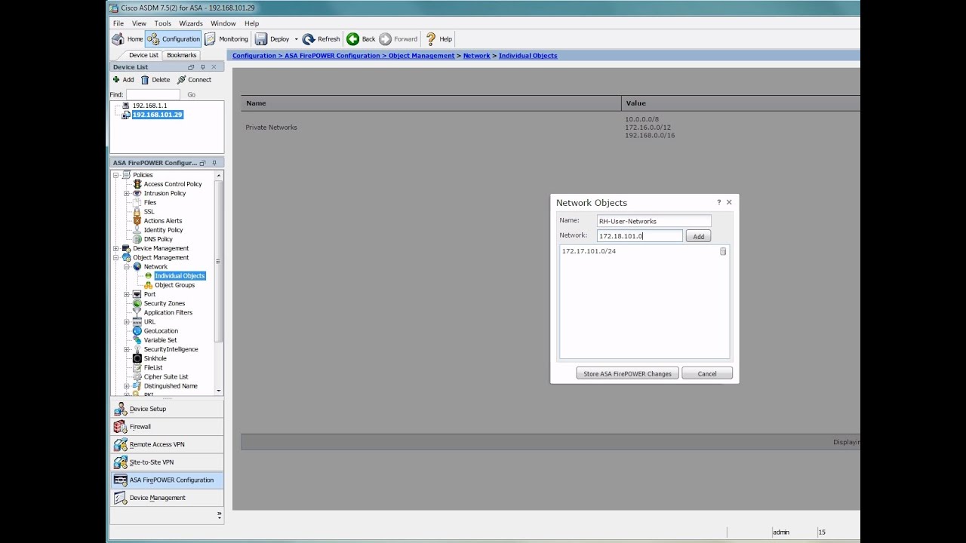Open the Files policy item
Image resolution: width=966 pixels, height=543 pixels.
tap(150, 202)
